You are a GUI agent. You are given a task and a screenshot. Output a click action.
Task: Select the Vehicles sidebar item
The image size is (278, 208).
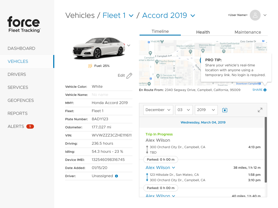[x=17, y=61]
